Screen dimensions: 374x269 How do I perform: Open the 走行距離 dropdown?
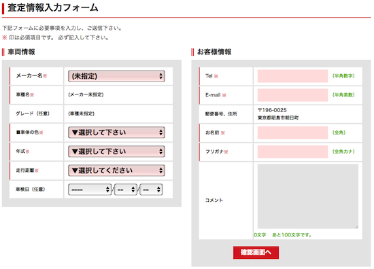pyautogui.click(x=116, y=171)
